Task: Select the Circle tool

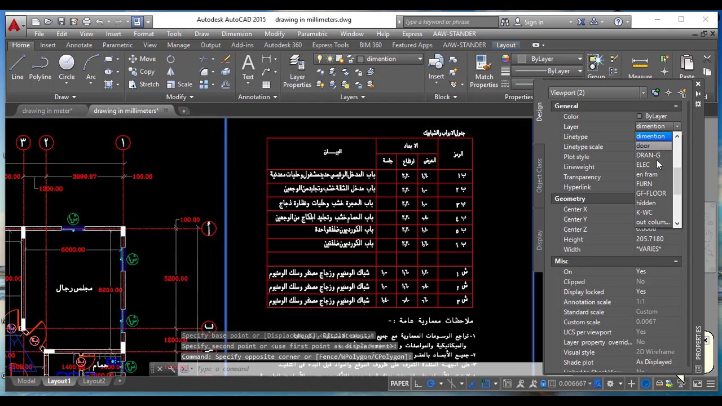Action: pos(67,68)
